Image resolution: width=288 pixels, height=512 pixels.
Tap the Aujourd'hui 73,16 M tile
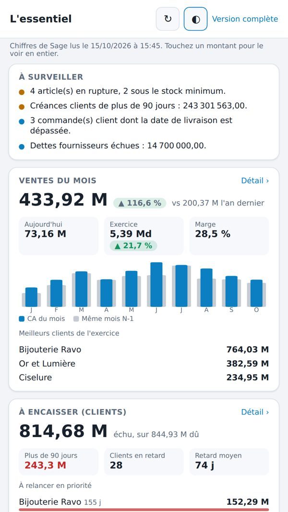(x=59, y=236)
